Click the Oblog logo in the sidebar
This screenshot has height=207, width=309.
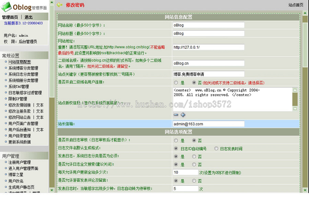coord(21,7)
